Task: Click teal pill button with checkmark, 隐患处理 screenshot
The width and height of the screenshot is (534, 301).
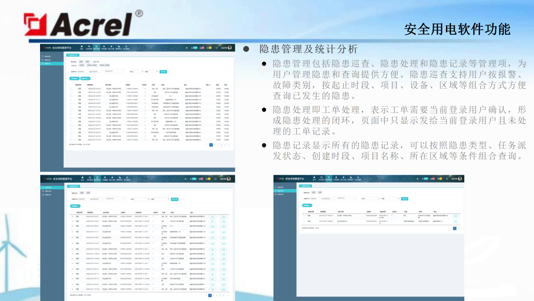Action: 307,205
